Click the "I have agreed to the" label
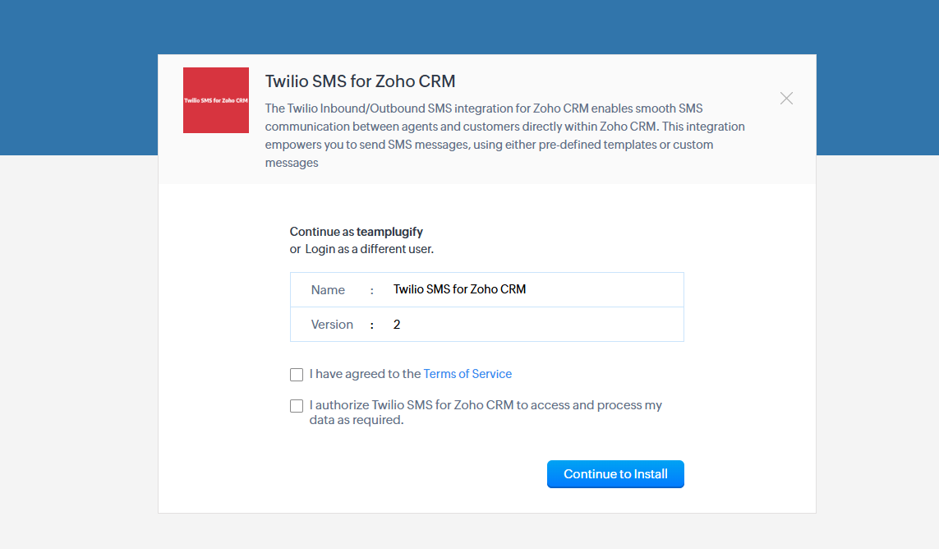The height and width of the screenshot is (549, 939). (x=365, y=374)
